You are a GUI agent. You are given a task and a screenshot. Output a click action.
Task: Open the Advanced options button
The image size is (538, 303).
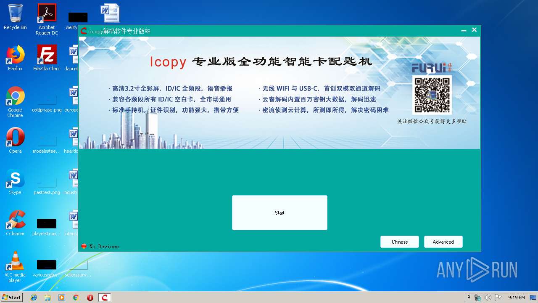[443, 242]
